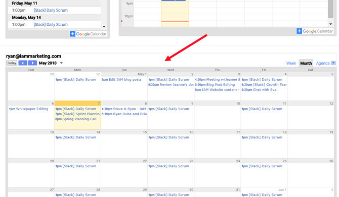The width and height of the screenshot is (339, 197).
Task: Switch to the Agenda tab
Action: 323,63
